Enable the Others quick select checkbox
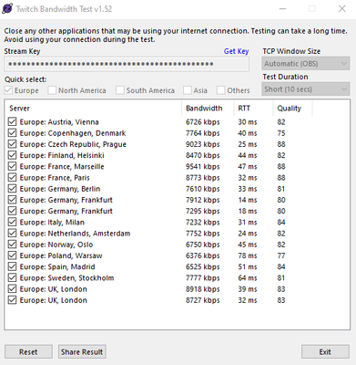This screenshot has height=365, width=356. coord(220,90)
